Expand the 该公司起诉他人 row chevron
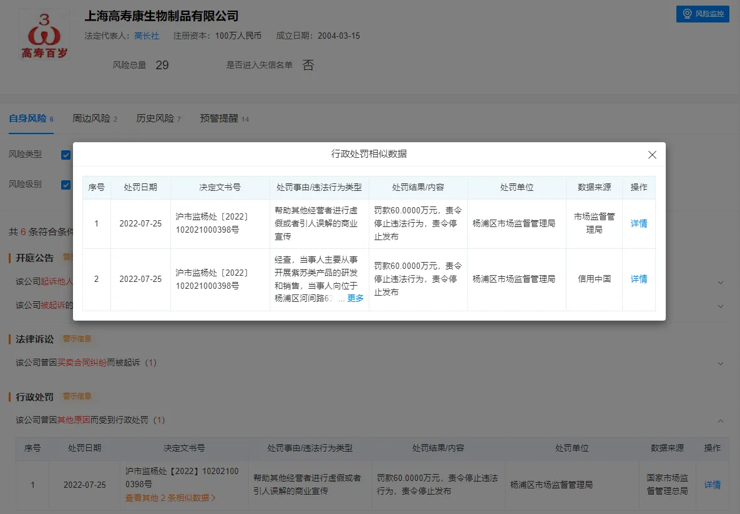Screen dimensions: 740x514 (721, 282)
